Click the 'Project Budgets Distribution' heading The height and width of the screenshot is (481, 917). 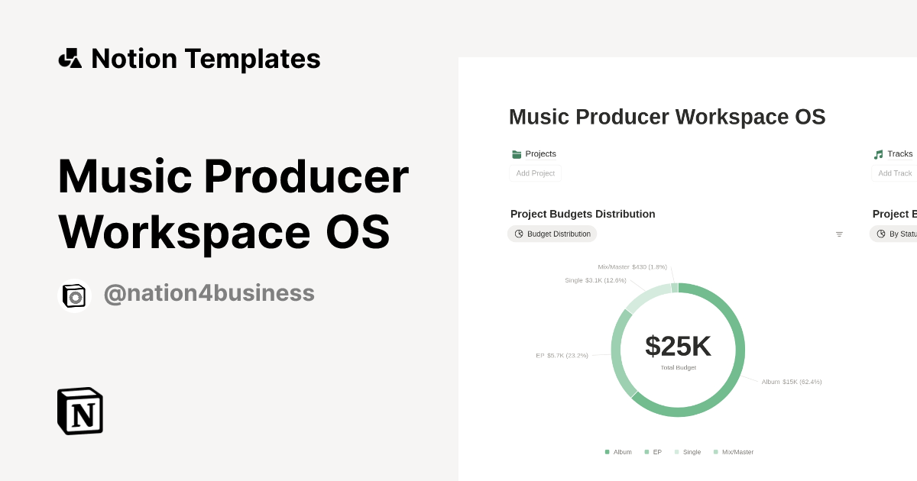pyautogui.click(x=583, y=214)
